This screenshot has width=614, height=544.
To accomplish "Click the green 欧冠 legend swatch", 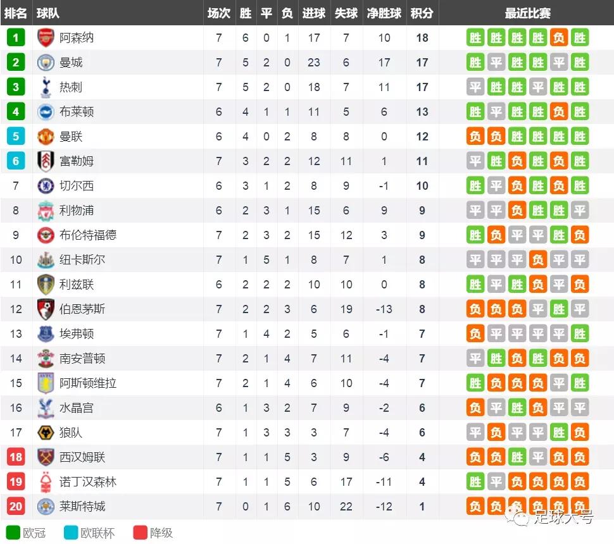I will [x=13, y=533].
